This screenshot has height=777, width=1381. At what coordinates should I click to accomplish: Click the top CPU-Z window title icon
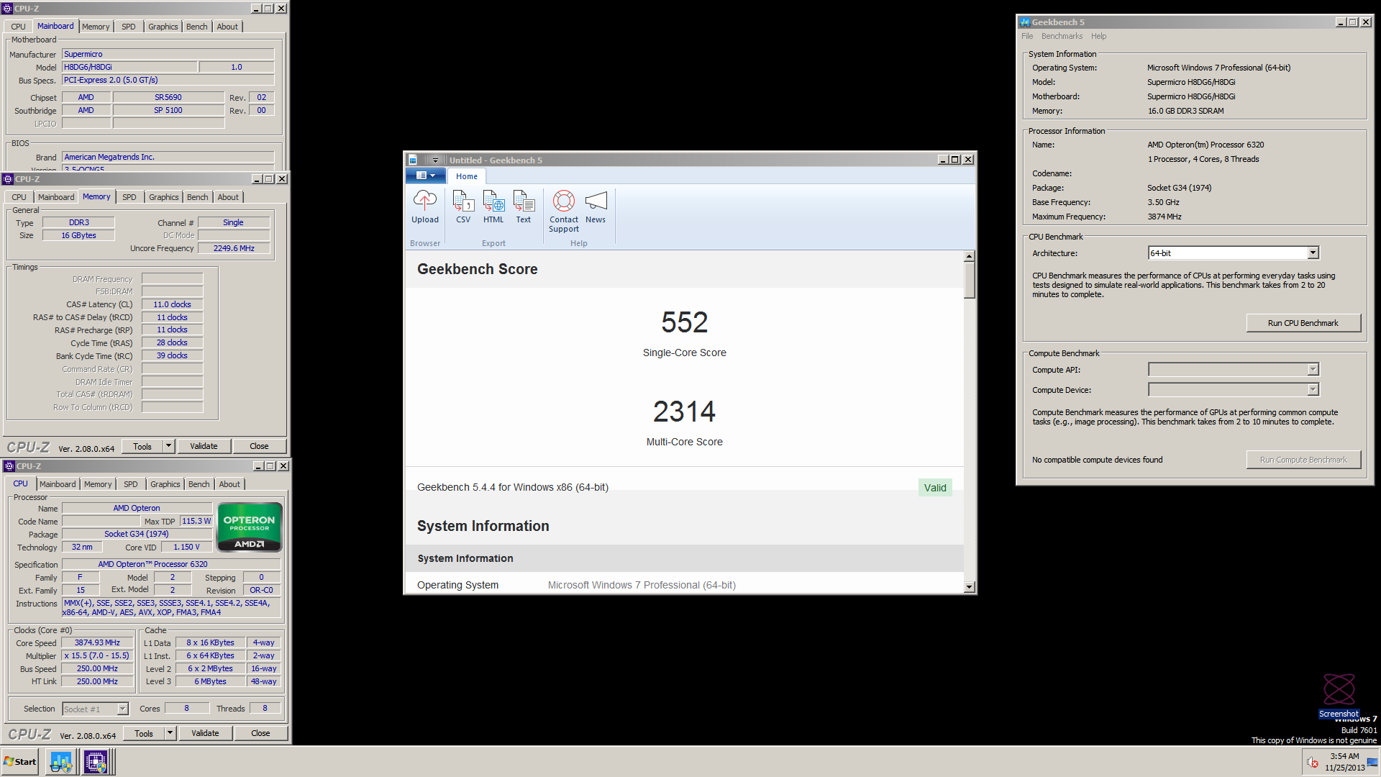click(x=7, y=9)
